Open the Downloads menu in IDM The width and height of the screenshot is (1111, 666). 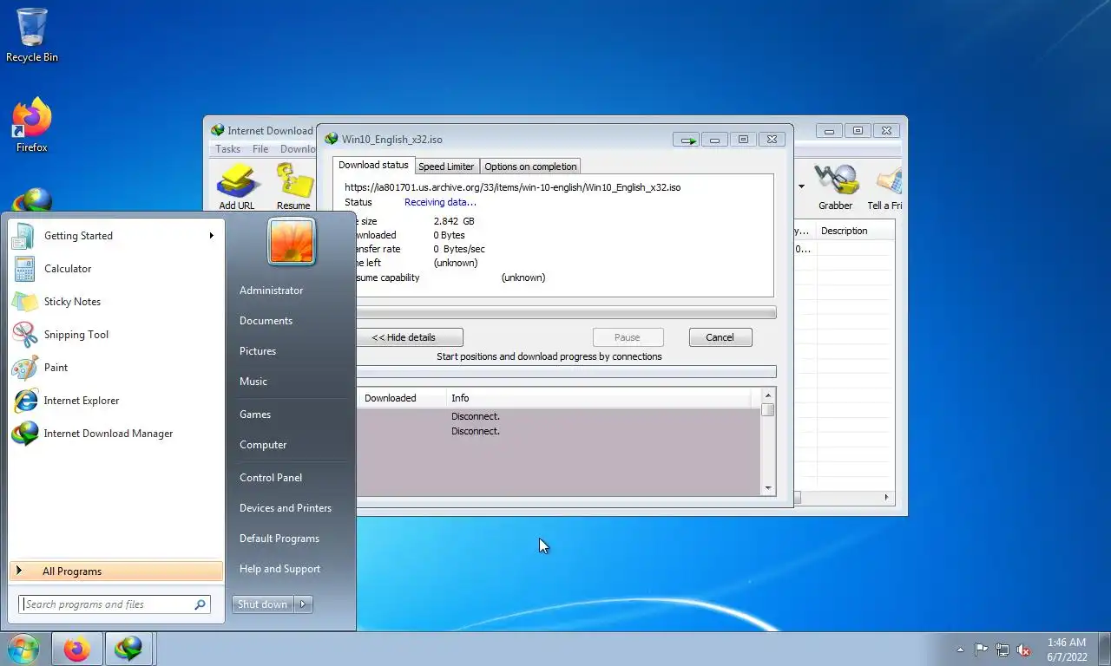coord(298,149)
